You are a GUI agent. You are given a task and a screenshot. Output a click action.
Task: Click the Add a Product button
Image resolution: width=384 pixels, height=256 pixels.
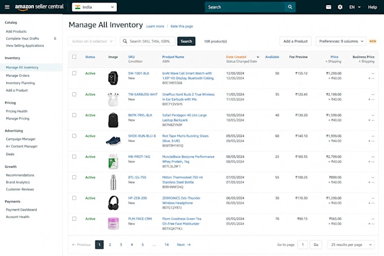(295, 41)
